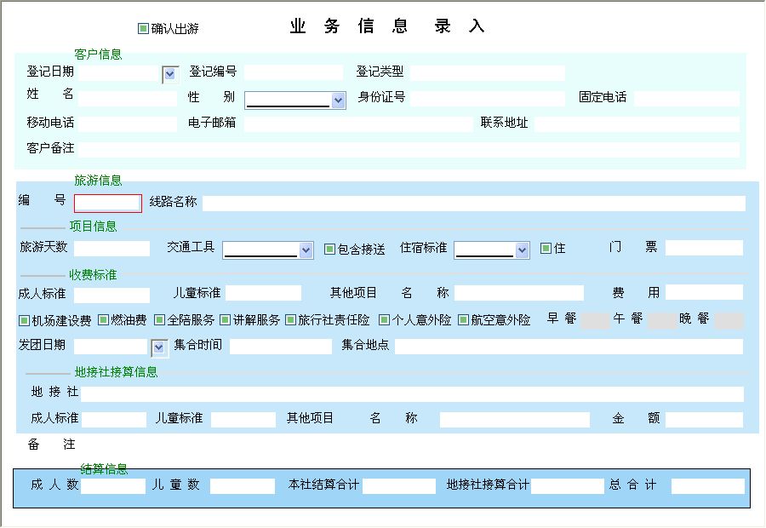Open the 发团日期 date picker arrow
Image resolution: width=766 pixels, height=528 pixels.
[159, 347]
